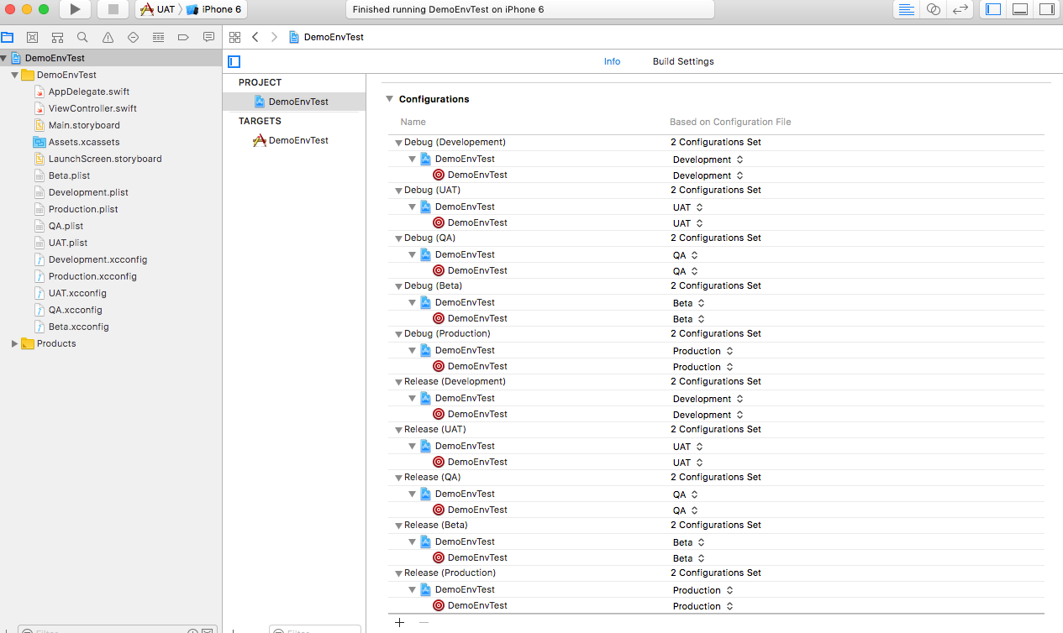Select the Release (UAT) configuration row
Image resolution: width=1063 pixels, height=633 pixels.
pyautogui.click(x=716, y=430)
